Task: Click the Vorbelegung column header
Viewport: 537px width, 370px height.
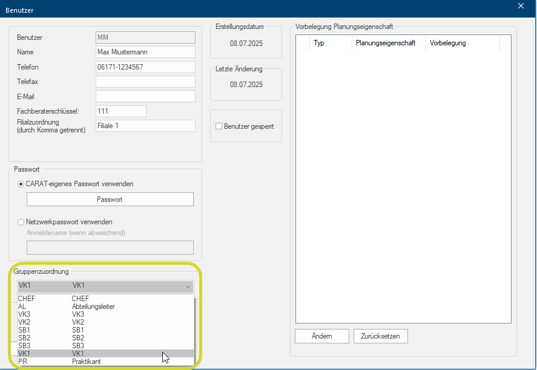Action: coord(448,44)
